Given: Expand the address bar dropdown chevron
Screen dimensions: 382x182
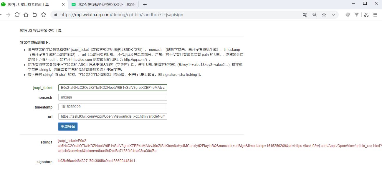Looking at the screenshot, I should pos(333,15).
